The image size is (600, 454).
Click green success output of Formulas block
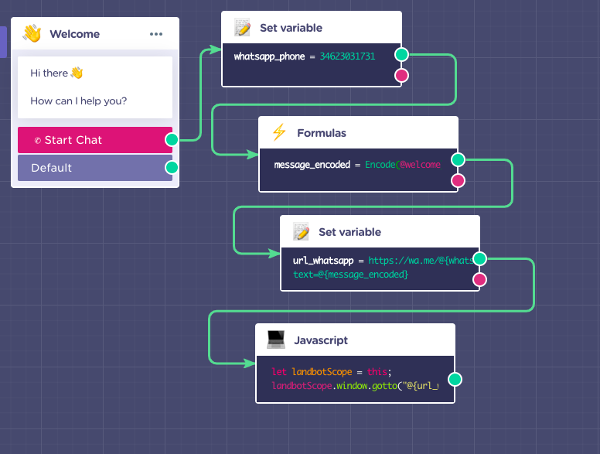[458, 159]
